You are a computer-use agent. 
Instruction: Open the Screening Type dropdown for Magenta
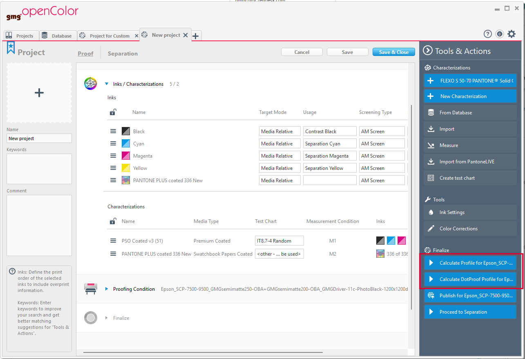[x=382, y=156]
